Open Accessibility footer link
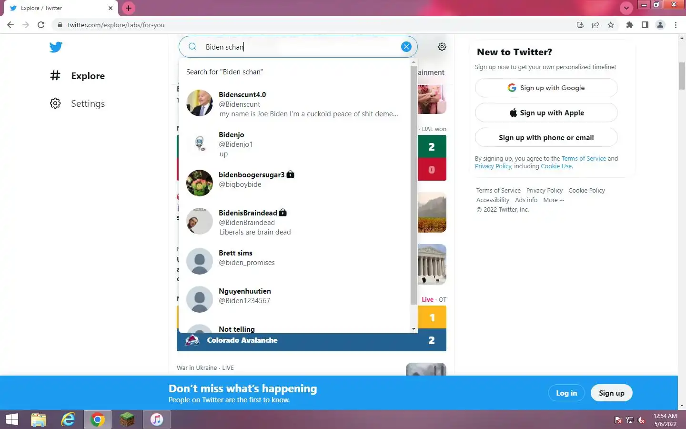Screen dimensions: 686x429 coord(493,200)
